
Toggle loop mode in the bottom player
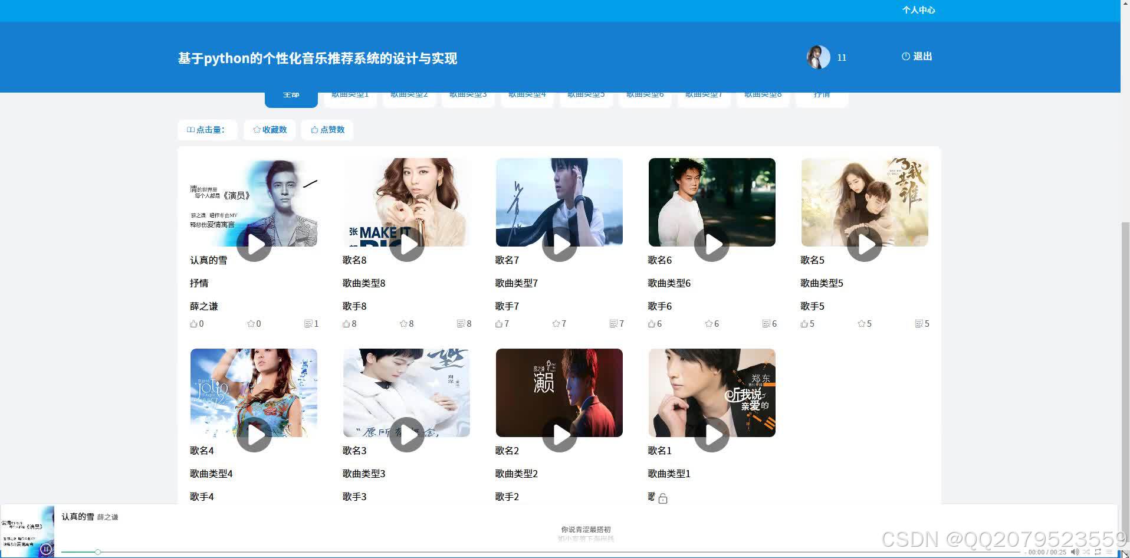[1098, 552]
